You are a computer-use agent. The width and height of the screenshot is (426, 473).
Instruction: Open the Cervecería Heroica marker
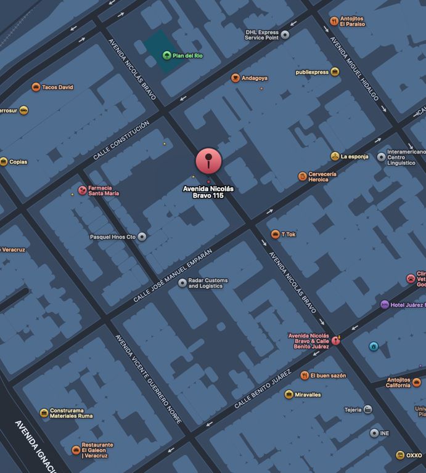click(302, 177)
